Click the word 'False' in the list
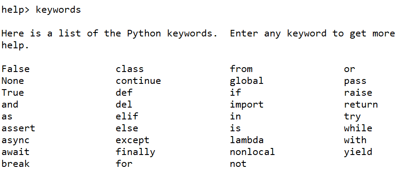The width and height of the screenshot is (401, 173). tap(16, 69)
